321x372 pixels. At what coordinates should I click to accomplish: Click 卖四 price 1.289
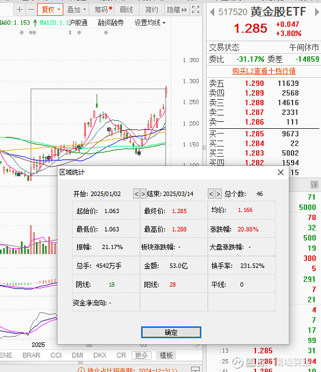point(254,93)
